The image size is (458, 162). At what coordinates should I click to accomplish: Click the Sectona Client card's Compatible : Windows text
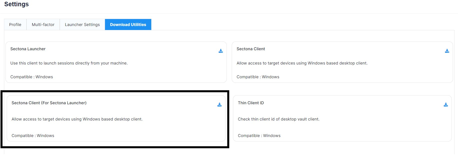[258, 77]
